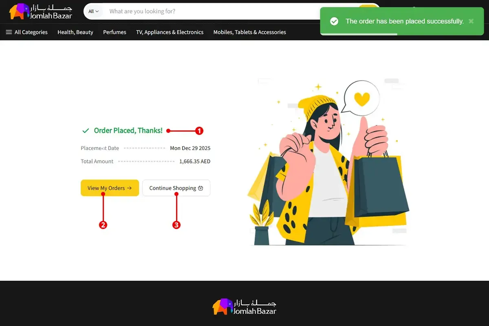Open the Perfumes category
The image size is (489, 326).
click(115, 32)
